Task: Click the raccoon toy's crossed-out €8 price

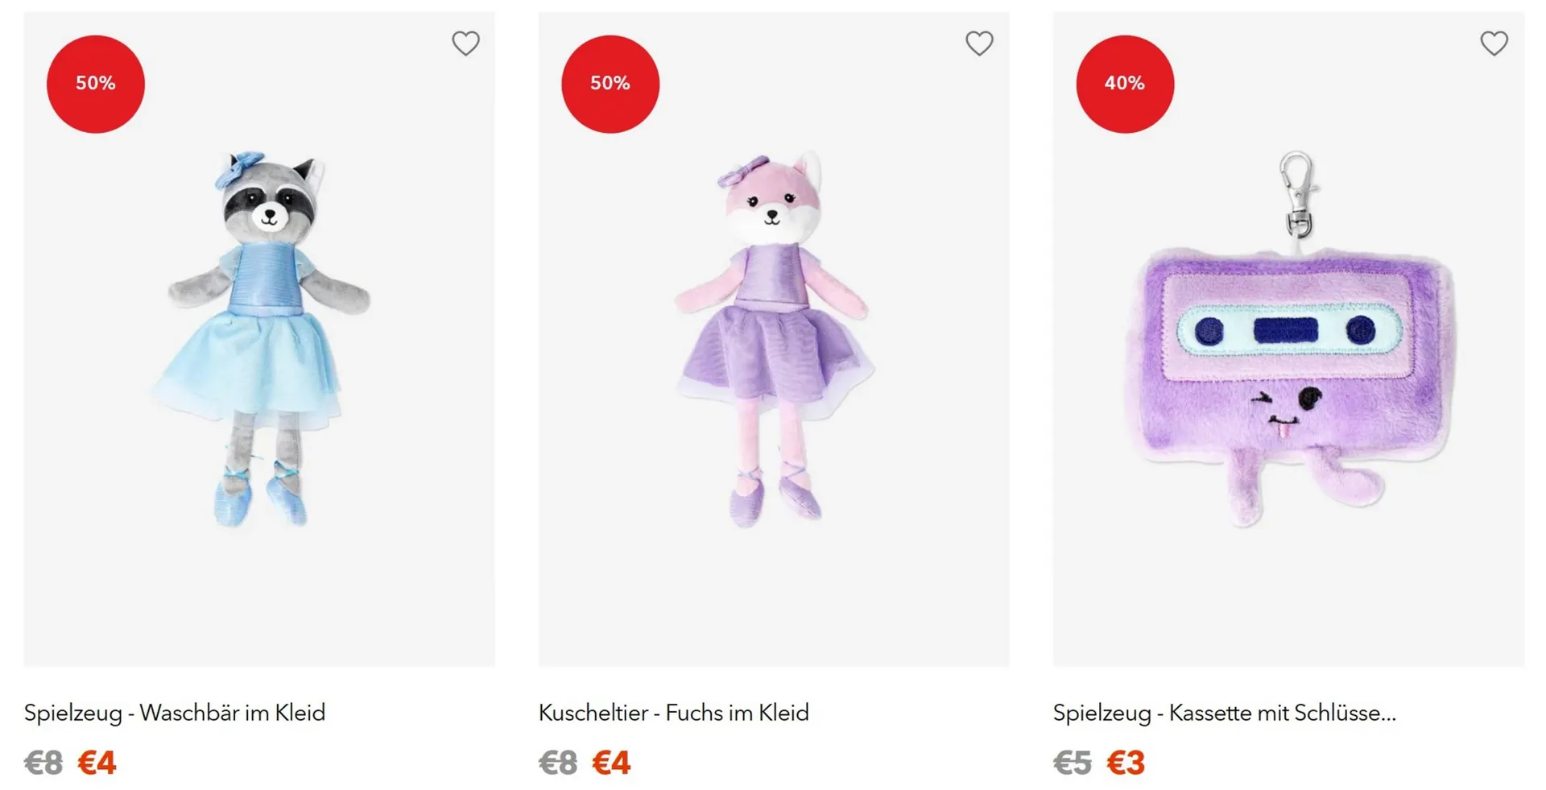Action: (43, 763)
